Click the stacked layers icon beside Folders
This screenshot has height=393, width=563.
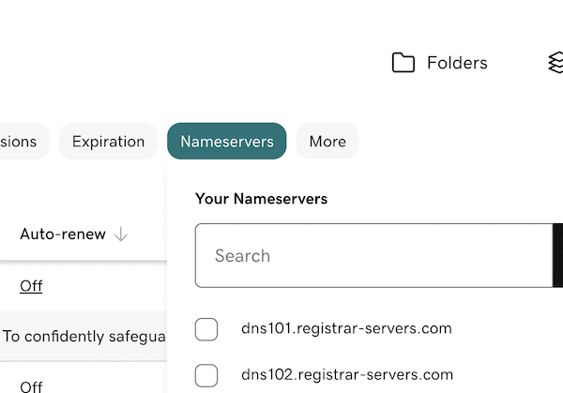pos(555,63)
